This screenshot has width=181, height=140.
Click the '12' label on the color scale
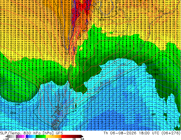point(46,139)
